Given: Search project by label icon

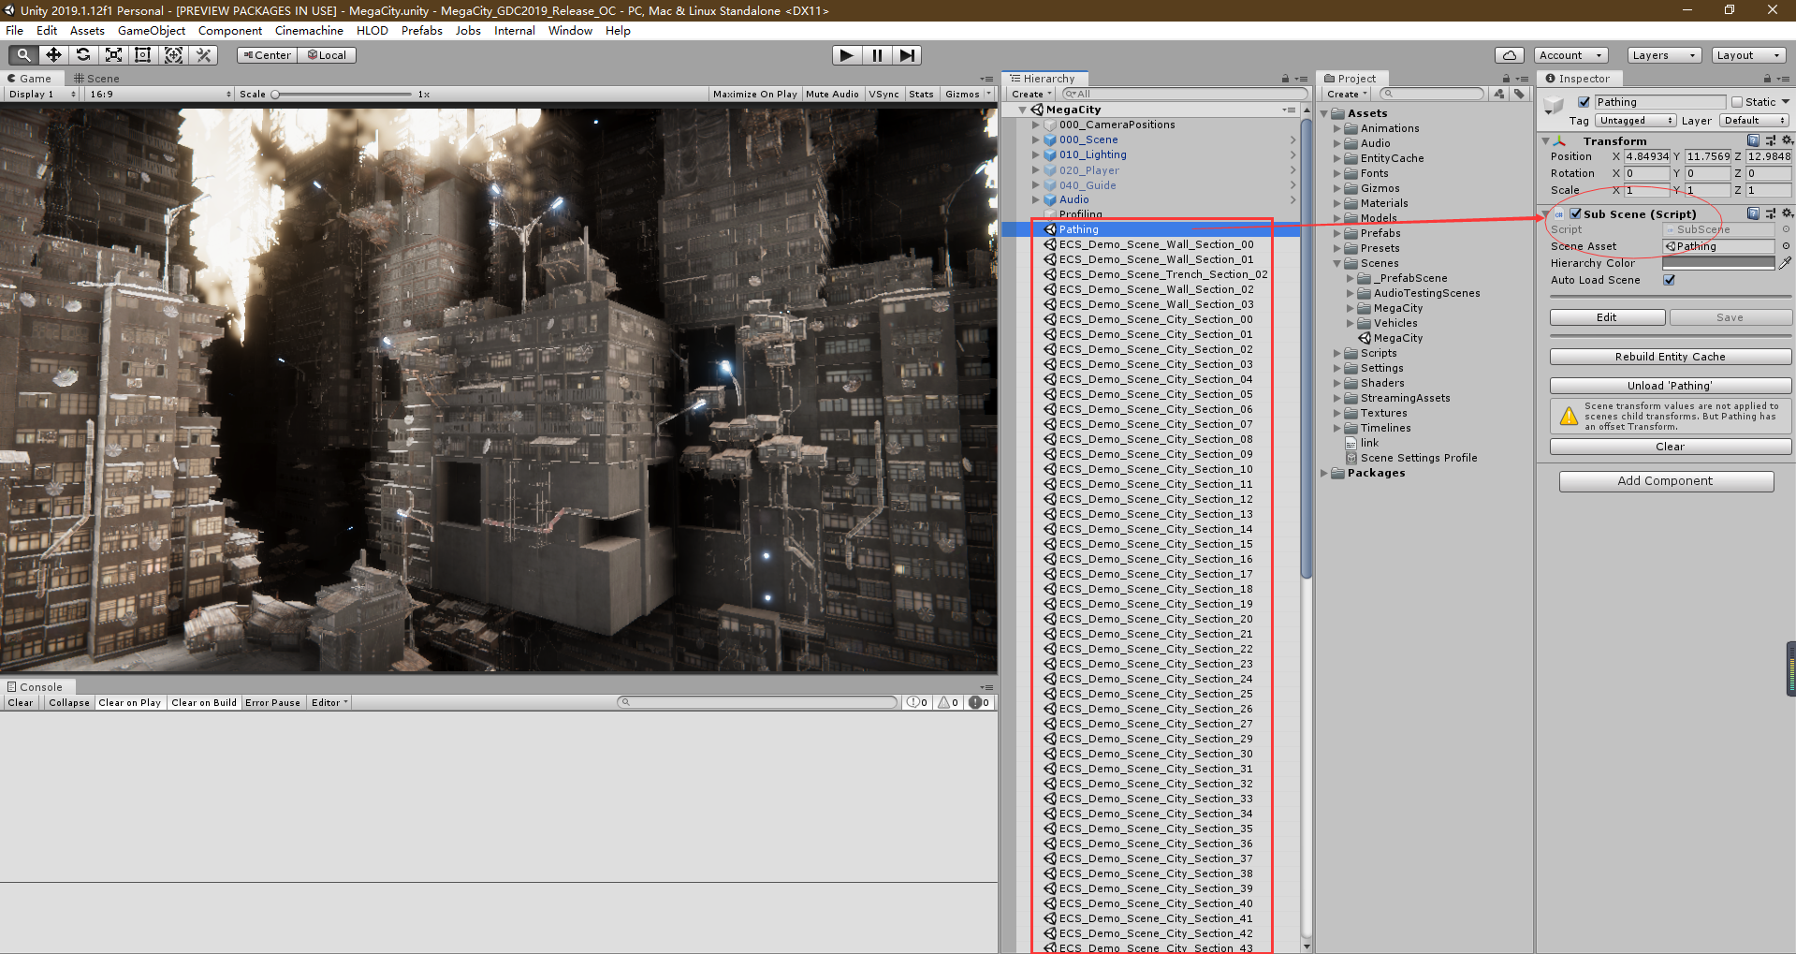Looking at the screenshot, I should click(1518, 94).
